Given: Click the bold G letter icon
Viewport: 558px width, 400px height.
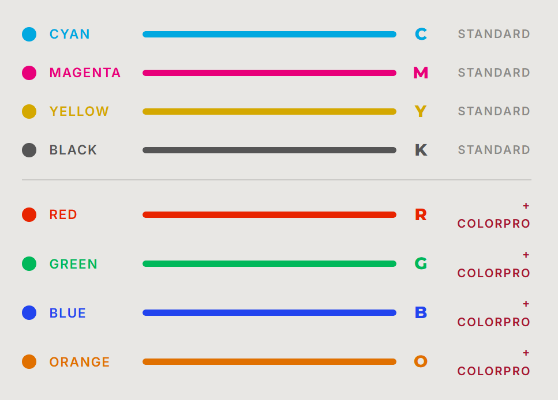Looking at the screenshot, I should coord(421,264).
